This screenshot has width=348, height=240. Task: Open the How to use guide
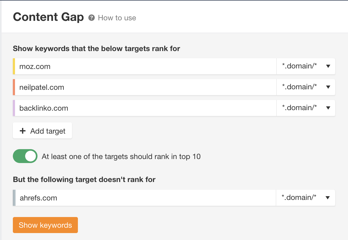(117, 18)
